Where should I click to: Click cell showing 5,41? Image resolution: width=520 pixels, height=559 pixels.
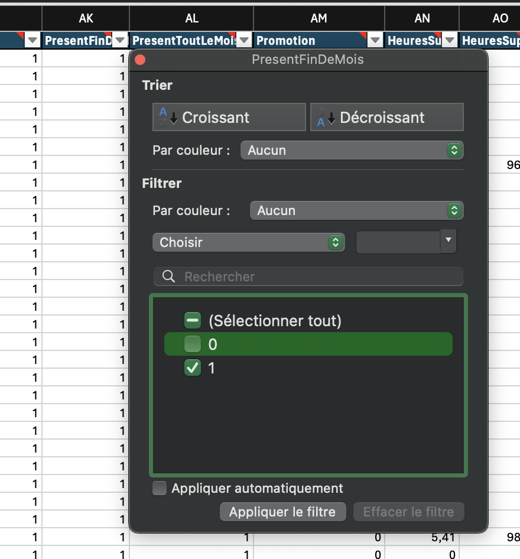coord(422,537)
